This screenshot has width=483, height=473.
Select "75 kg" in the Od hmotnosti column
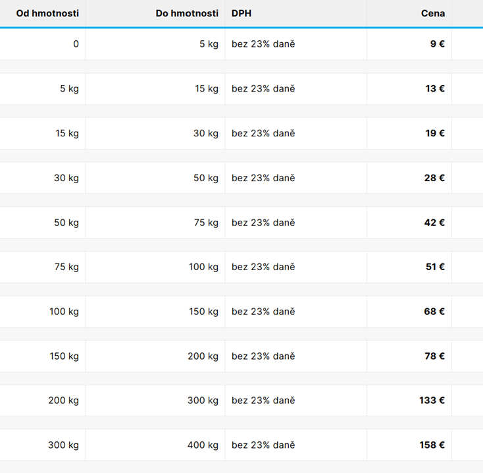[x=66, y=267]
